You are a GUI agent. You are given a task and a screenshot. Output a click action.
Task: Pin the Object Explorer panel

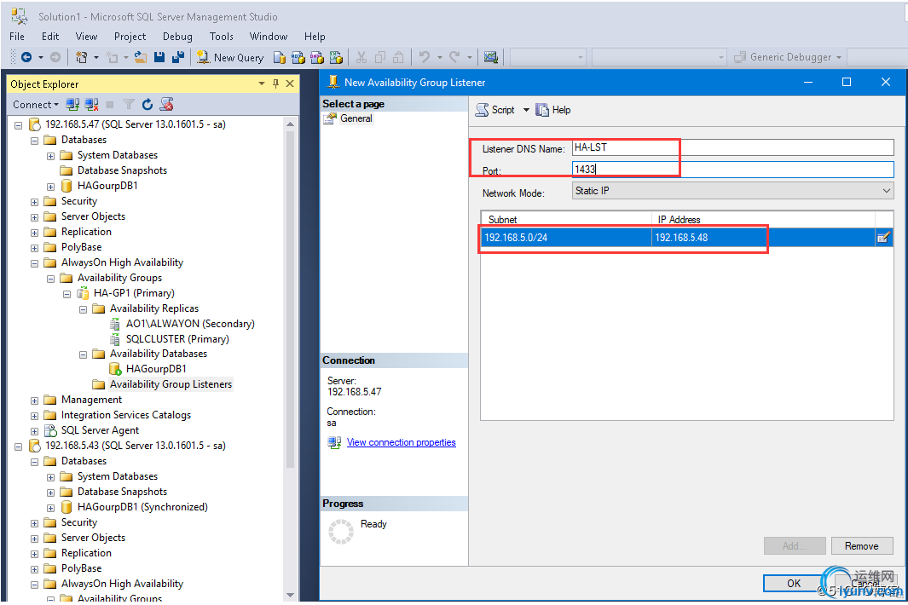point(275,84)
